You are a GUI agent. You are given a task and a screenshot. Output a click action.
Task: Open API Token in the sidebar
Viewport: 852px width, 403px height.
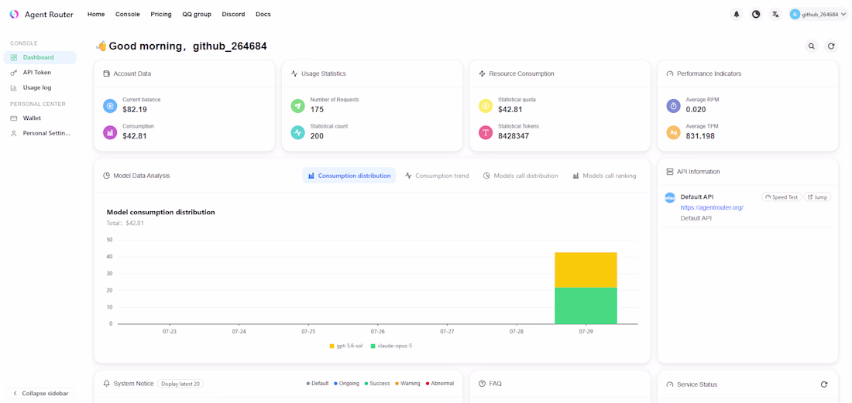click(40, 72)
